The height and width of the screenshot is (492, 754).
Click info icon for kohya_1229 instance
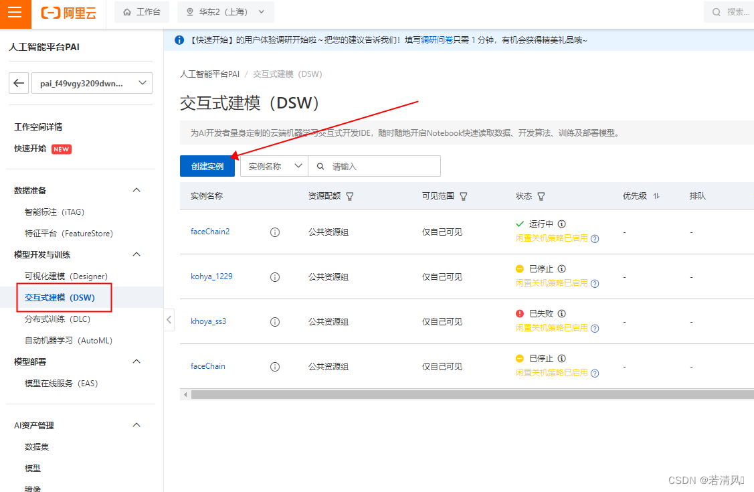[x=274, y=277]
